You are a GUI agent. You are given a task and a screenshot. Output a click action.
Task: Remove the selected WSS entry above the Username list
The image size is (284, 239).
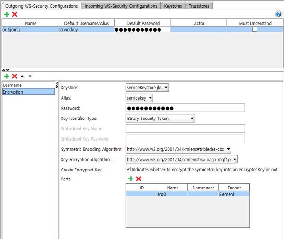tap(15, 76)
